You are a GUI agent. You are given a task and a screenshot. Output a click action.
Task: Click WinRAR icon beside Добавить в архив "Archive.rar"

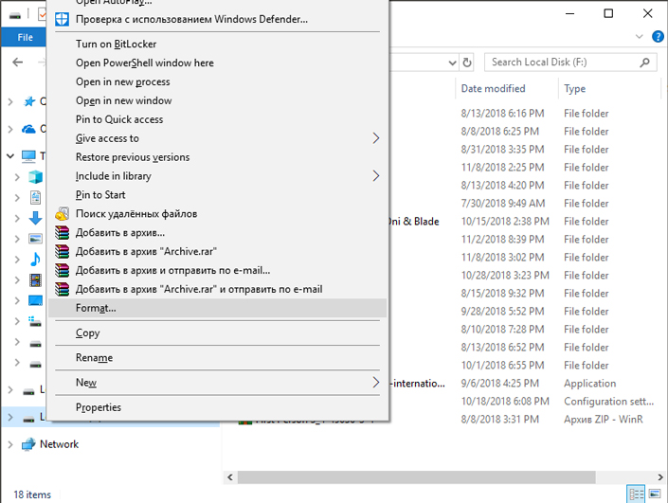point(62,251)
